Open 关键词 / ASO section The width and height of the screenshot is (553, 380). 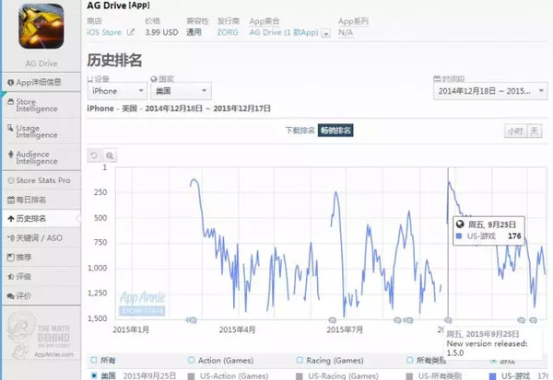(x=41, y=238)
